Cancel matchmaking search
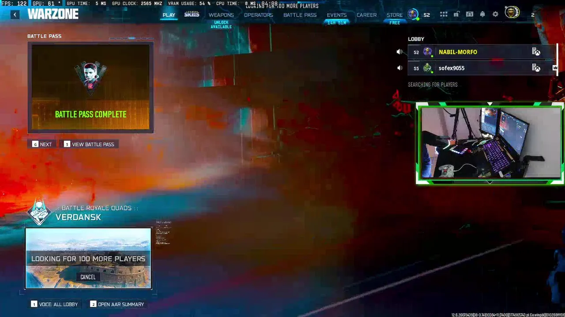The image size is (565, 317). (88, 277)
